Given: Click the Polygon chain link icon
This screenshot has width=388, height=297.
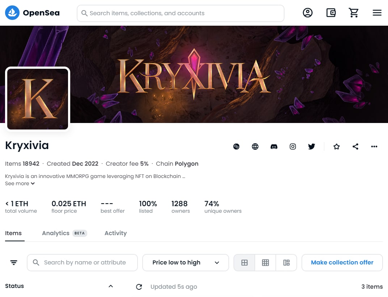Looking at the screenshot, I should [236, 147].
